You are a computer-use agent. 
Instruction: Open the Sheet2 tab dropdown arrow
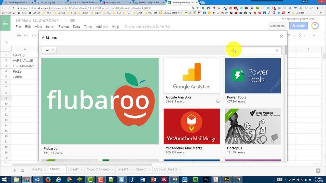tap(45, 170)
